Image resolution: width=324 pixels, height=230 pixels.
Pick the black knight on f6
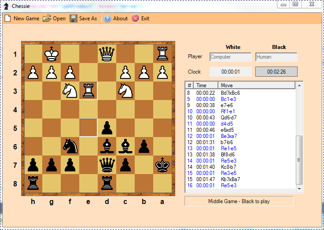(x=70, y=146)
